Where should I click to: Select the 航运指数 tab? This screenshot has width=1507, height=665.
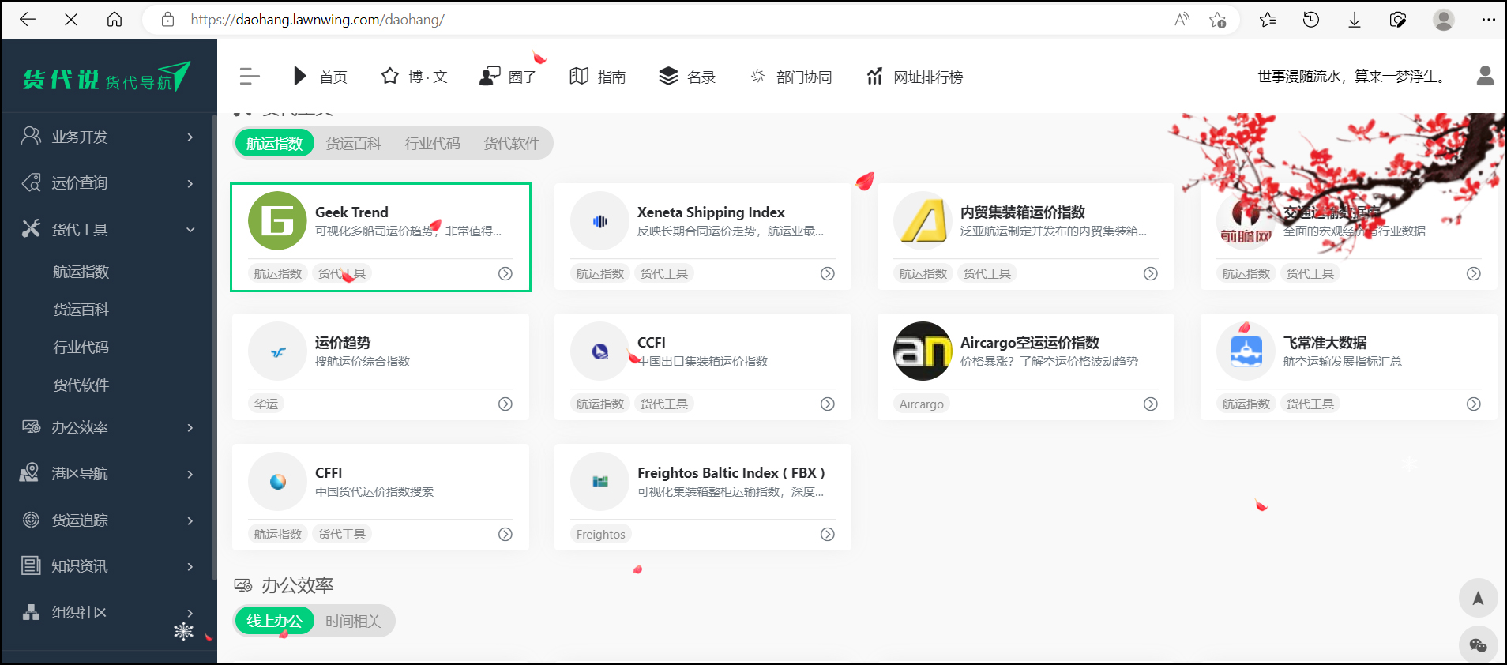coord(275,143)
